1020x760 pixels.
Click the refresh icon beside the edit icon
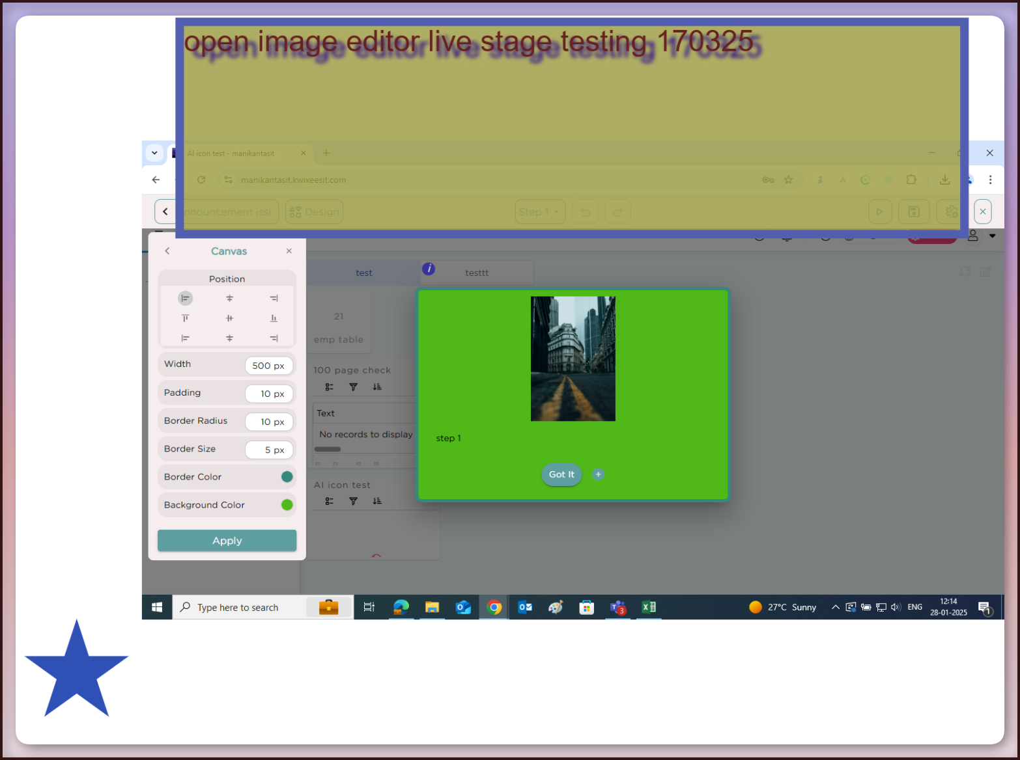click(965, 272)
